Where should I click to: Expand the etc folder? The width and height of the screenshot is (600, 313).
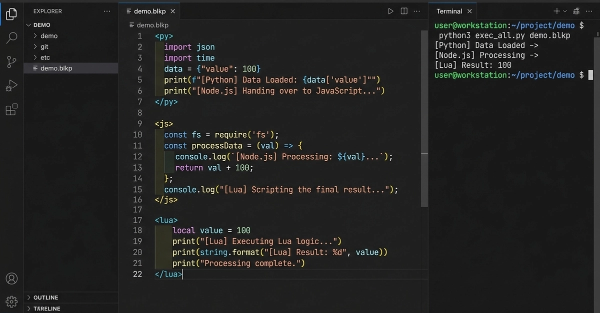click(35, 57)
